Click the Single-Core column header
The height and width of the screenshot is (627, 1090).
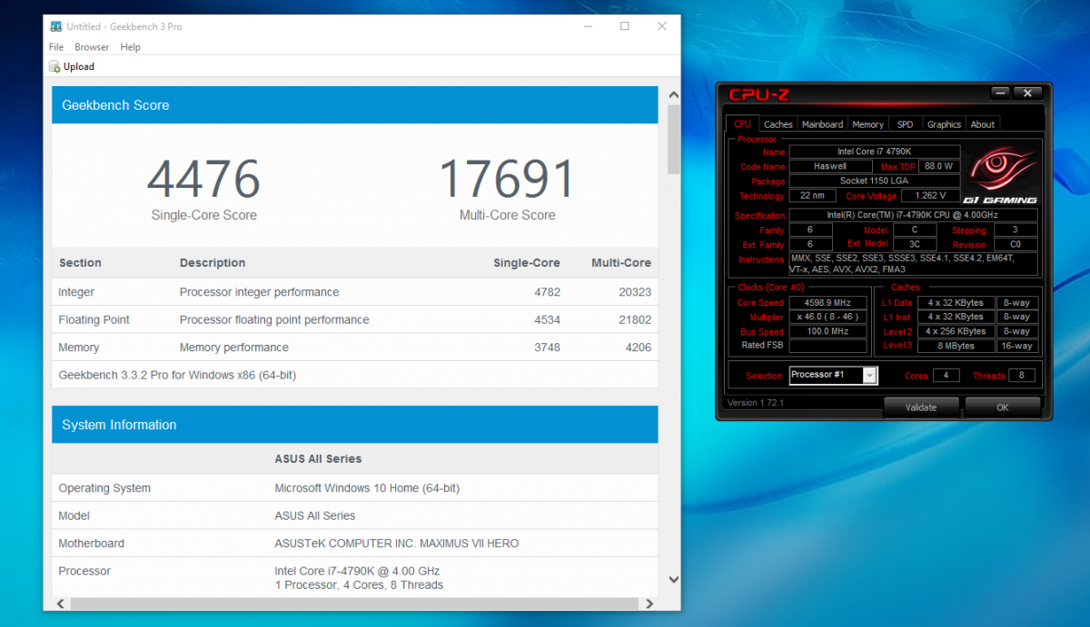point(526,263)
